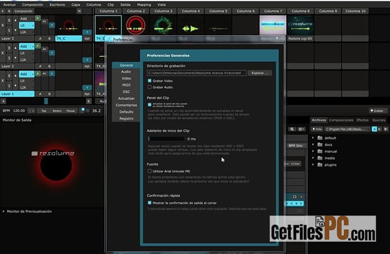Click the Composición header button
Screen dimensions: 390x254
23,11
